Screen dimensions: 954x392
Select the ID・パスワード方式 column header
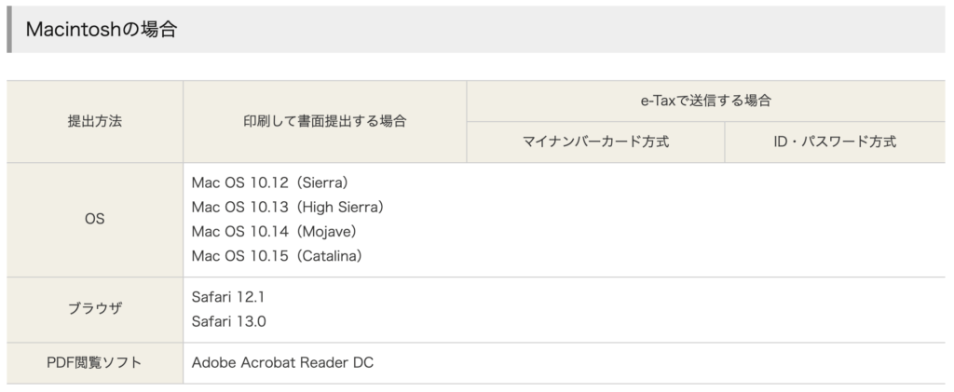pyautogui.click(x=835, y=142)
